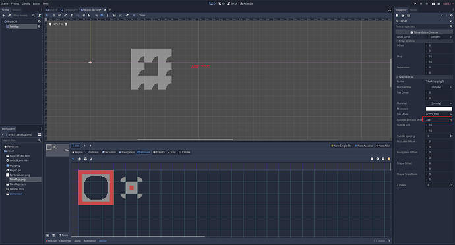Screen dimensions: 455x245
Task: Open the Scene menu
Action: point(5,3)
